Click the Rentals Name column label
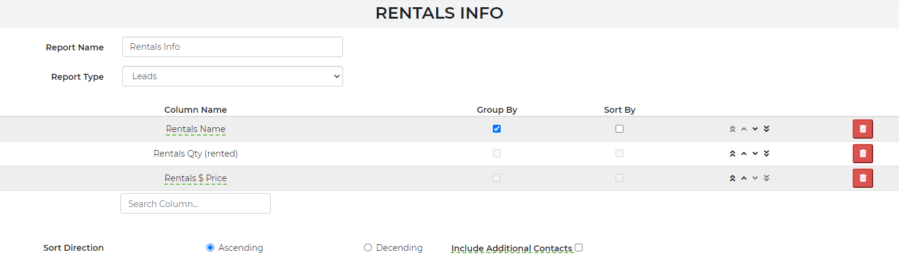Image resolution: width=899 pixels, height=261 pixels. coord(196,129)
